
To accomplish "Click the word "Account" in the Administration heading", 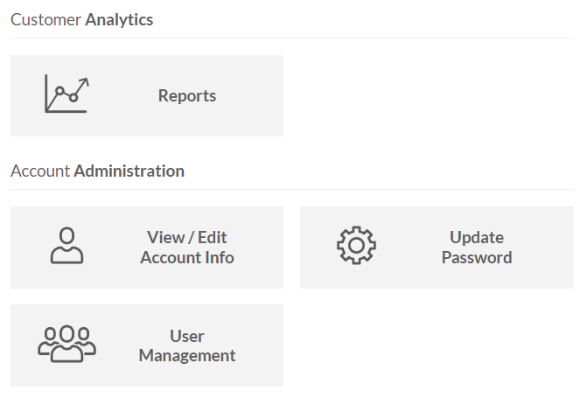I will (x=39, y=171).
